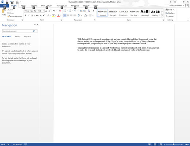Click the account name Brian Underdahl

click(x=176, y=5)
